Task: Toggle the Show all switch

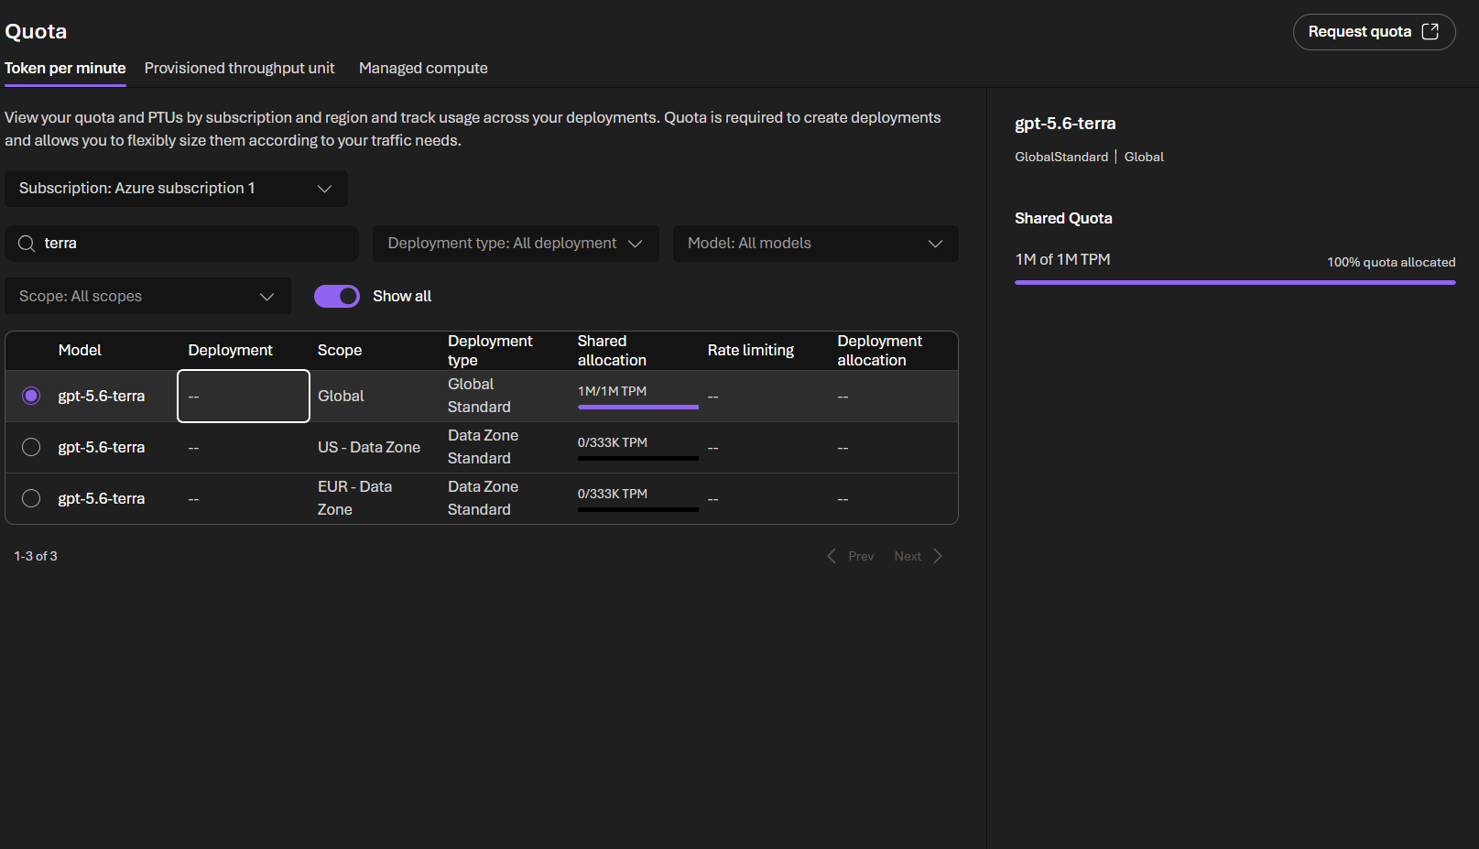Action: click(337, 296)
